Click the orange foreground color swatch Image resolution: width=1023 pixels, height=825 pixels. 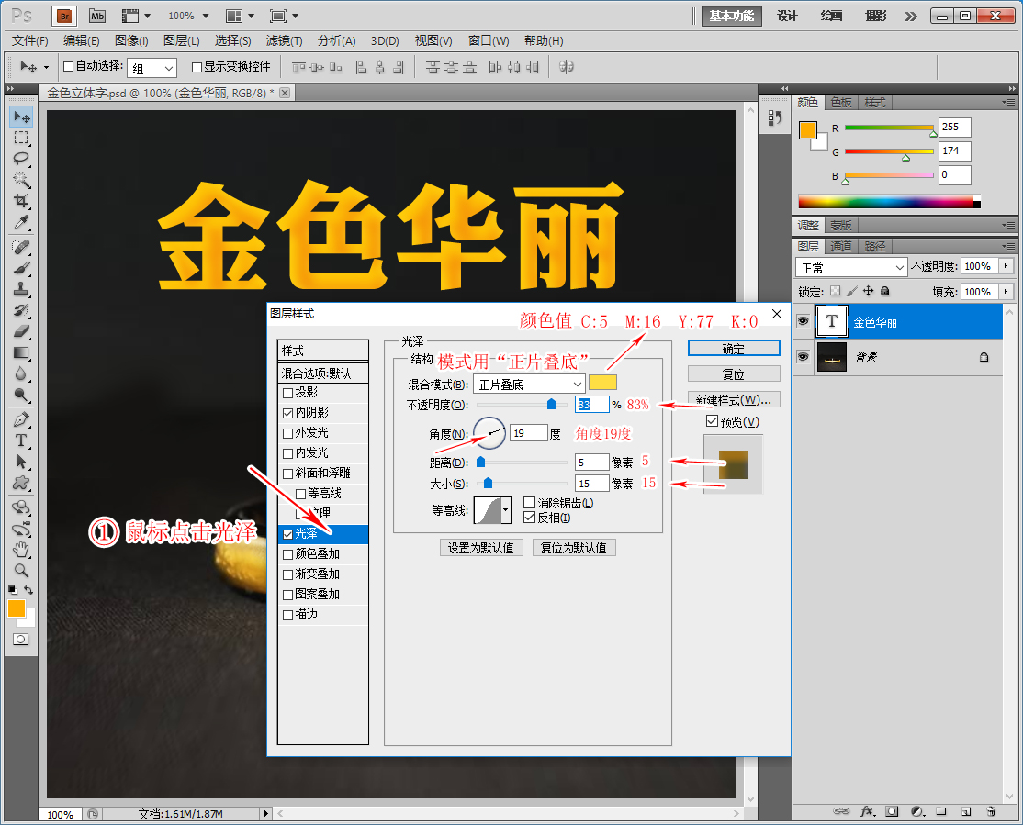click(x=15, y=608)
